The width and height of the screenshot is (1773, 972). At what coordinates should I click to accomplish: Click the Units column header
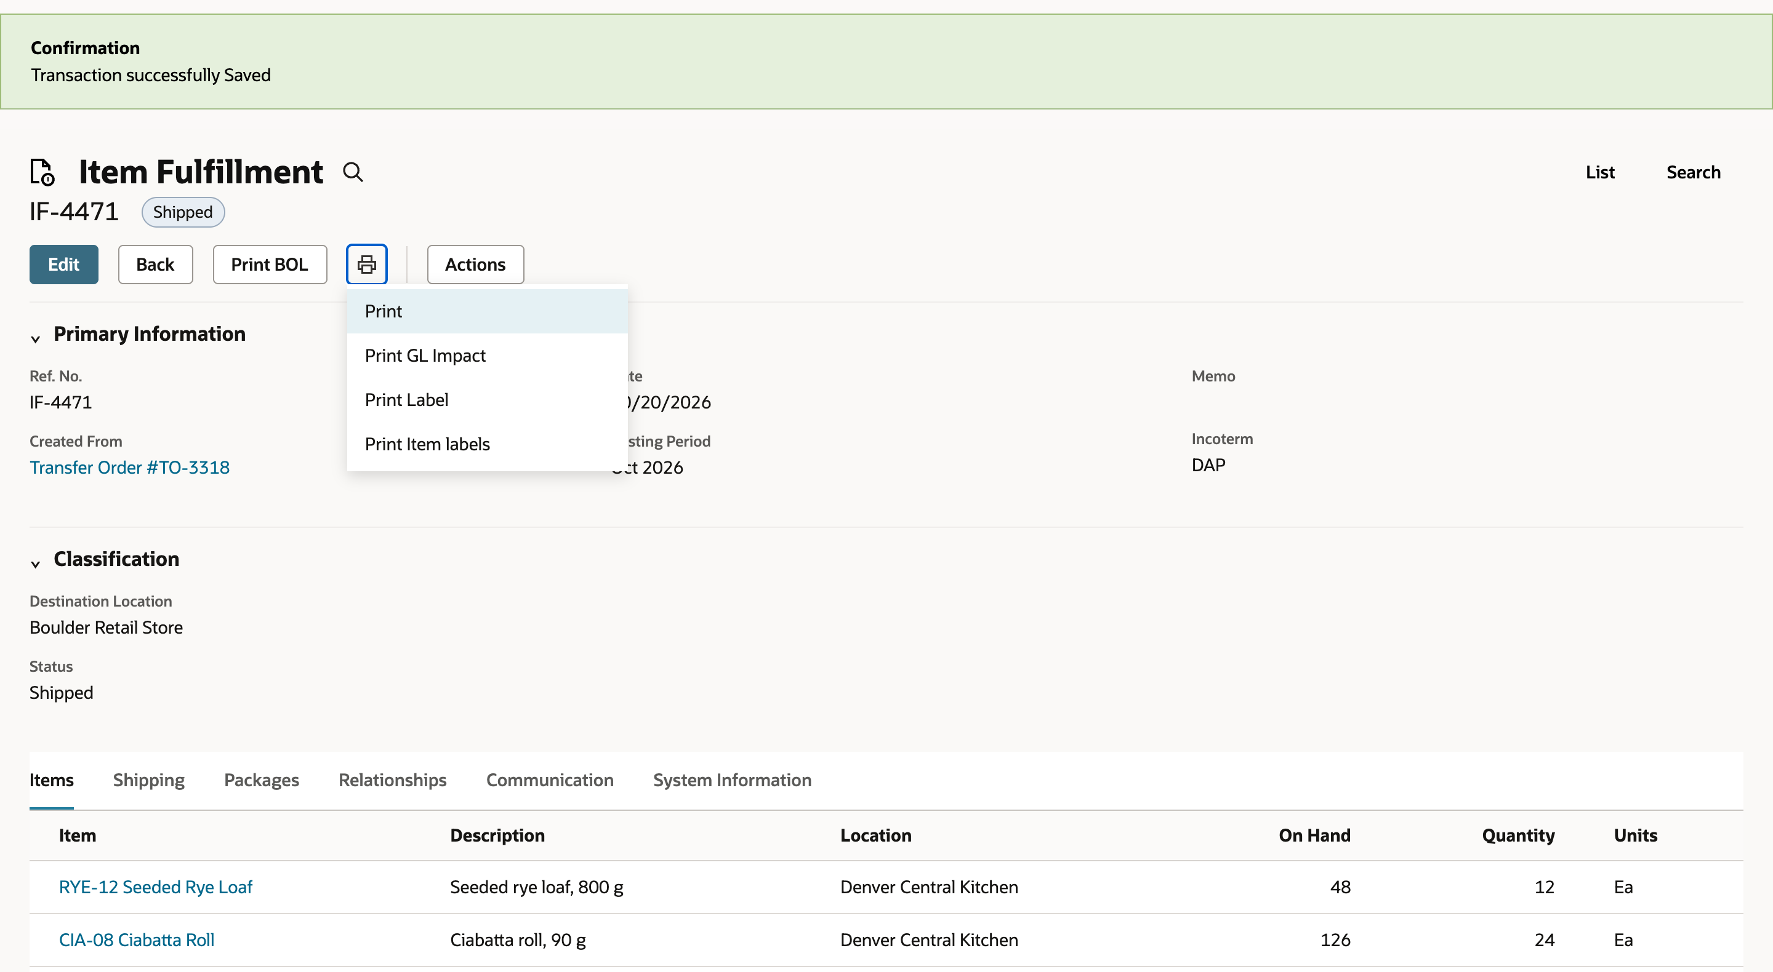[1635, 835]
